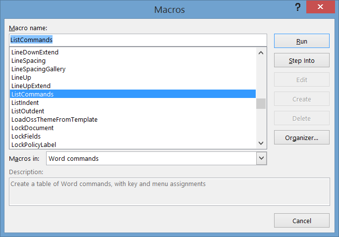
Task: Choose LineSpacingGallery from the list
Action: (x=133, y=69)
